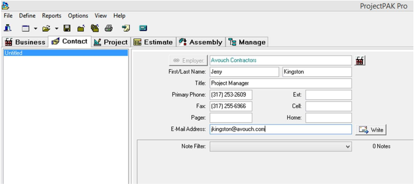Open the Reports menu
This screenshot has height=184, width=415.
52,16
